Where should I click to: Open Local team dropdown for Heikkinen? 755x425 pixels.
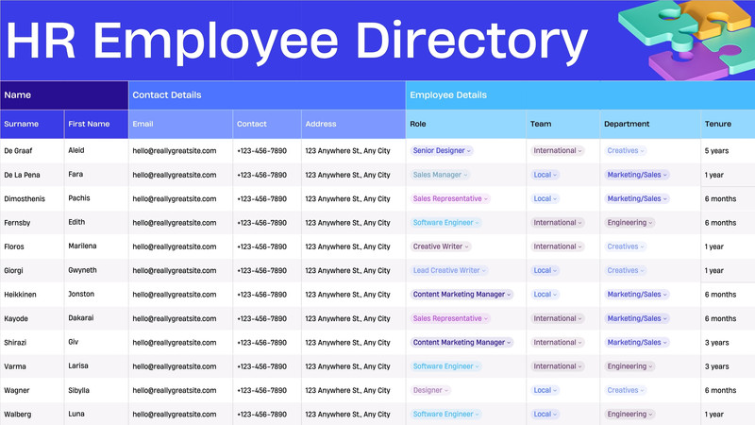click(x=545, y=295)
